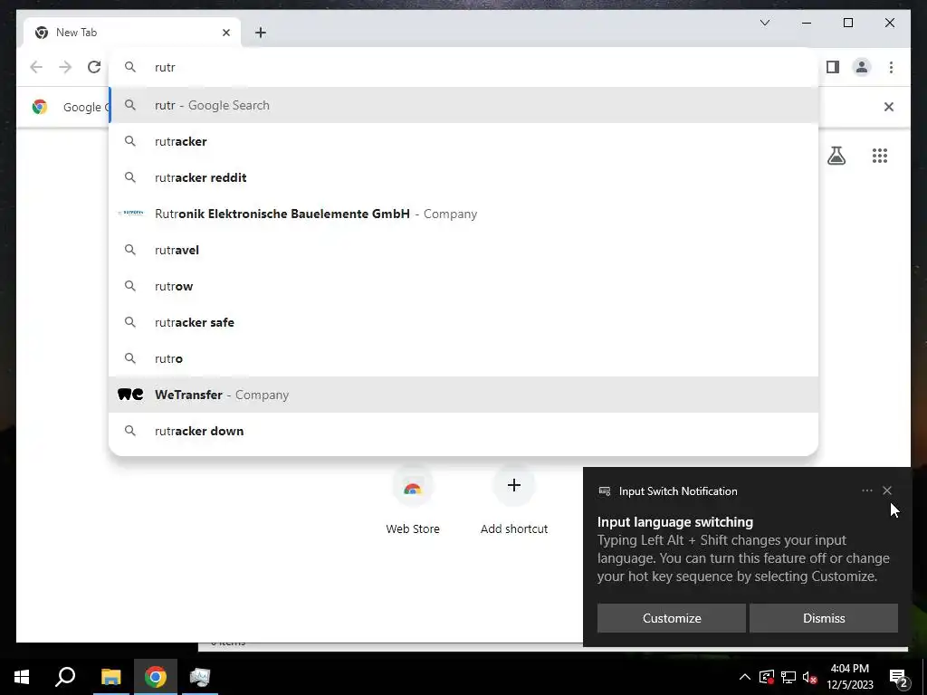Screen dimensions: 927x695
Task: Open the monitor app in taskbar
Action: click(x=200, y=677)
